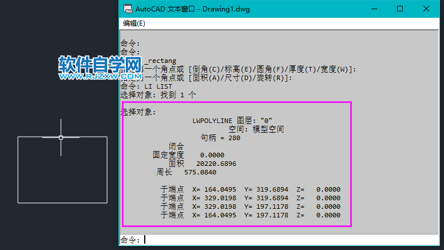This screenshot has height=250, width=444.
Task: Select the rectangle's left vertical edge
Action: pos(18,170)
